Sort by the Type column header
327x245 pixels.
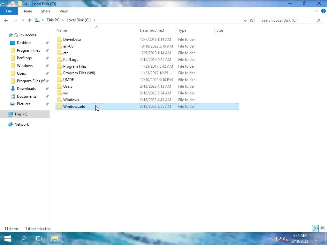(182, 30)
